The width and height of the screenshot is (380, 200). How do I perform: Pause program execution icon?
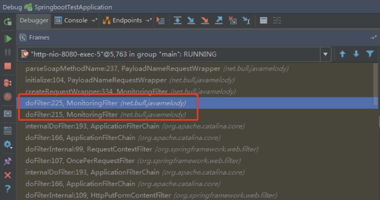coord(7,52)
